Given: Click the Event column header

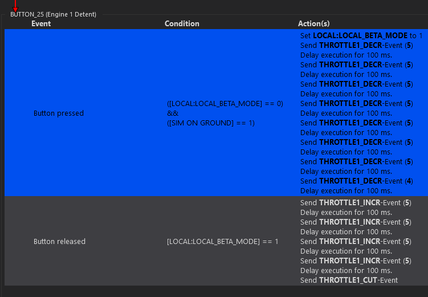Looking at the screenshot, I should coord(41,24).
